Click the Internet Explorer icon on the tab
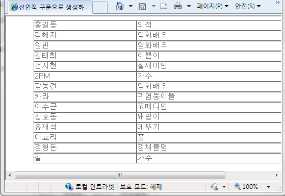 pos(14,8)
